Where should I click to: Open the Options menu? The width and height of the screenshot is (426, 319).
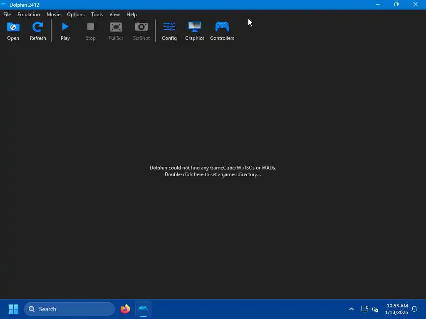(x=76, y=15)
